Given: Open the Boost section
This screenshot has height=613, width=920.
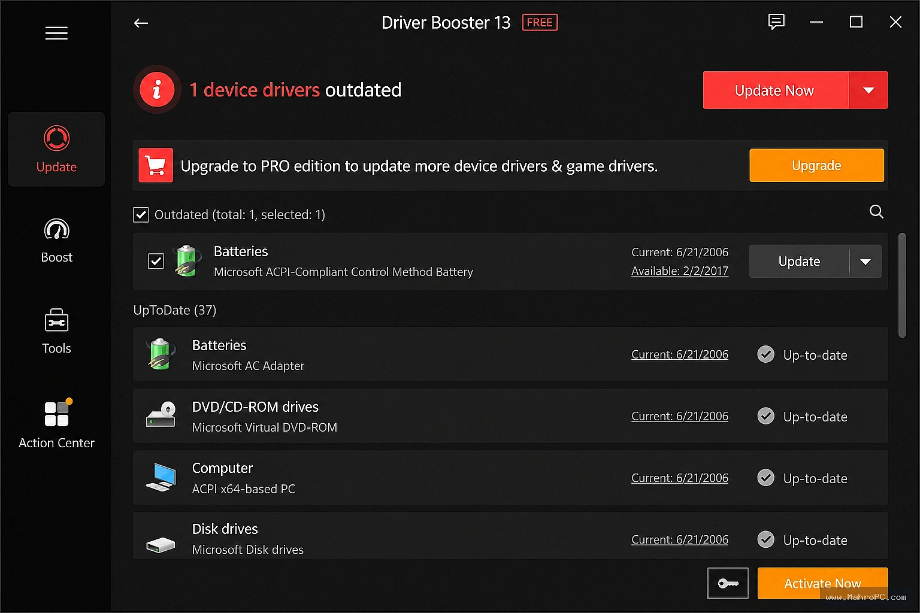Looking at the screenshot, I should 56,241.
